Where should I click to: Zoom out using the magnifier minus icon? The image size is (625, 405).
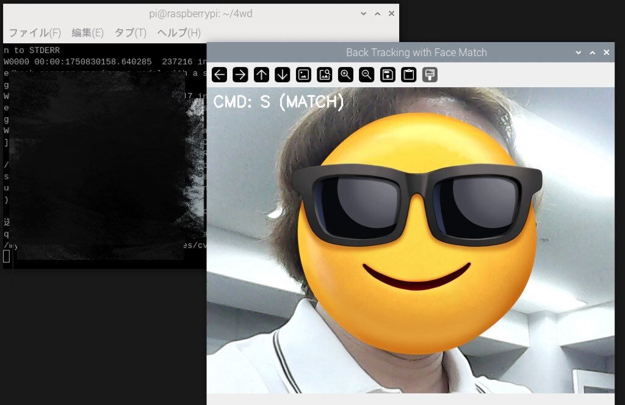367,75
